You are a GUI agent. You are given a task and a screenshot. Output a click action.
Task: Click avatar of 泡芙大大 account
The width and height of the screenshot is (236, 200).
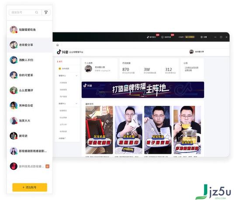click(x=14, y=121)
